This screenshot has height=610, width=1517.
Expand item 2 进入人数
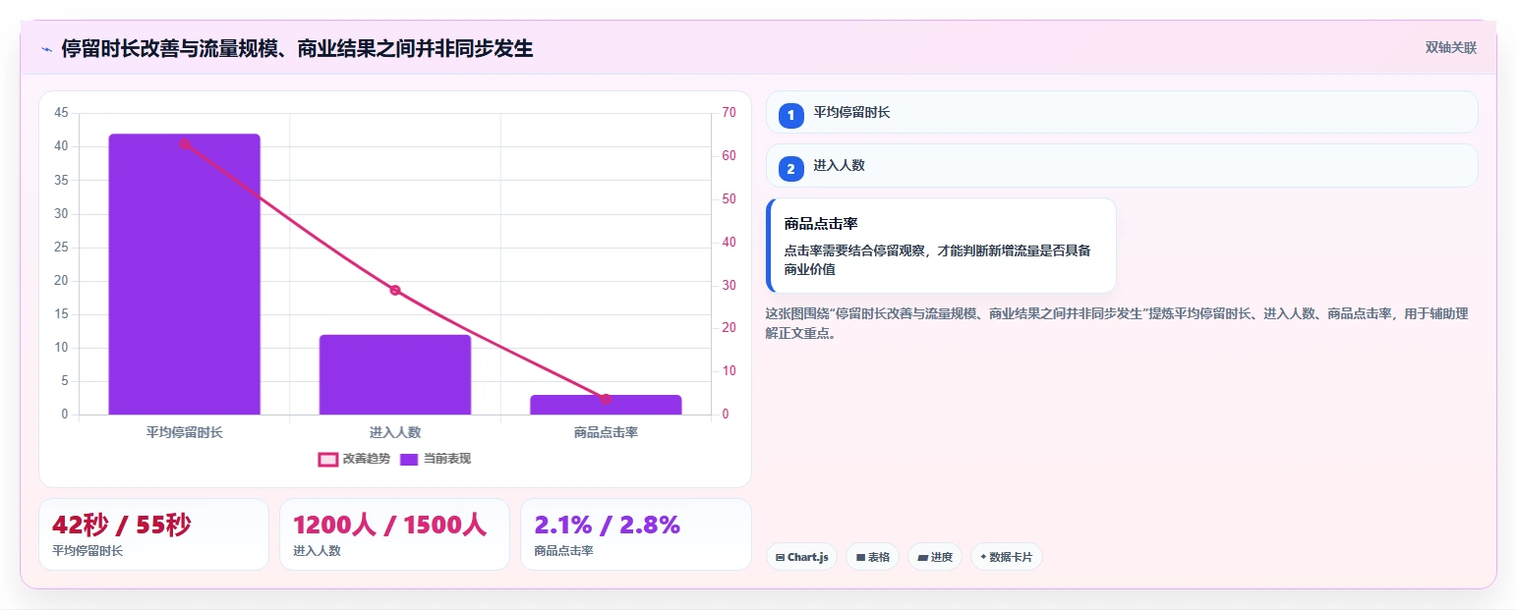(x=1121, y=165)
